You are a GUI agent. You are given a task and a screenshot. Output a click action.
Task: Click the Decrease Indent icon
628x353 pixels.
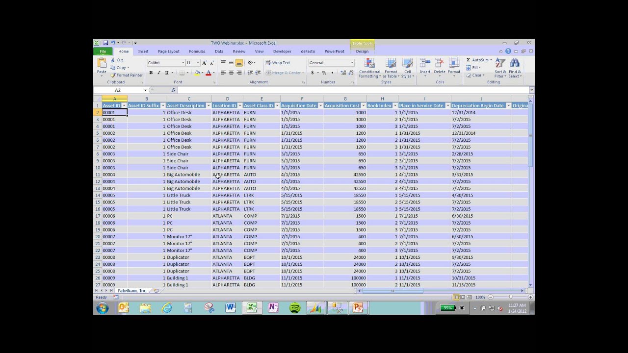pyautogui.click(x=250, y=73)
